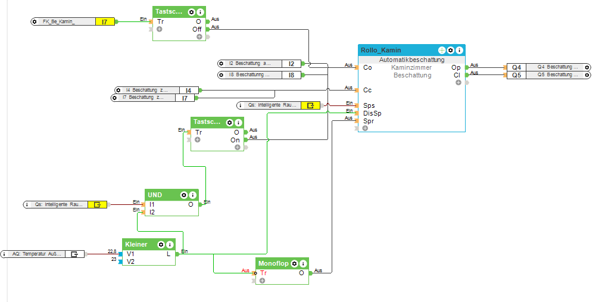Open gear icon of Tastsc block with On output
This screenshot has height=302, width=602.
(230, 123)
